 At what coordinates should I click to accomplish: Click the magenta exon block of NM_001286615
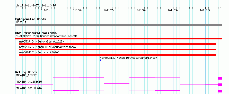(x=220, y=85)
